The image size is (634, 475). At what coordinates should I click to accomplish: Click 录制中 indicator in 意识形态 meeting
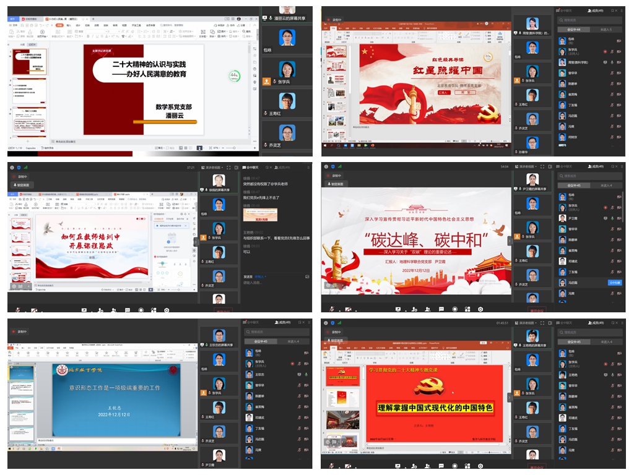point(19,332)
